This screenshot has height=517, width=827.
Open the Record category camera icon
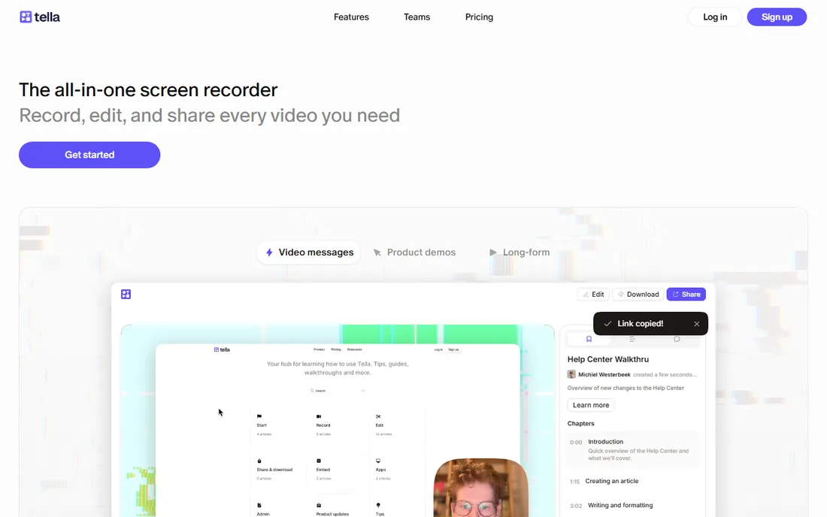(x=319, y=416)
